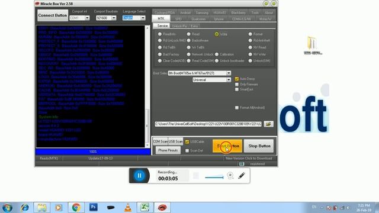Open Windows Explorer from the taskbar
The height and width of the screenshot is (213, 379).
[x=42, y=208]
